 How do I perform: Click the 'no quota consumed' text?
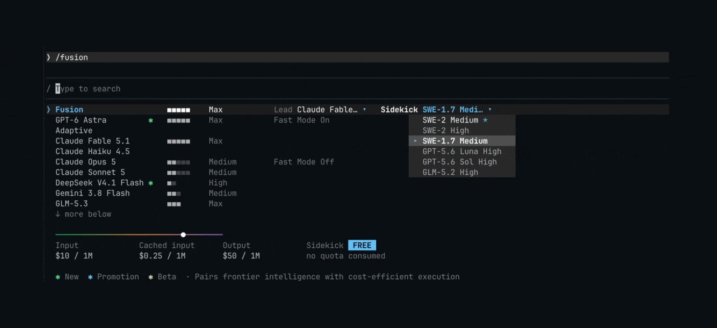[x=346, y=256]
